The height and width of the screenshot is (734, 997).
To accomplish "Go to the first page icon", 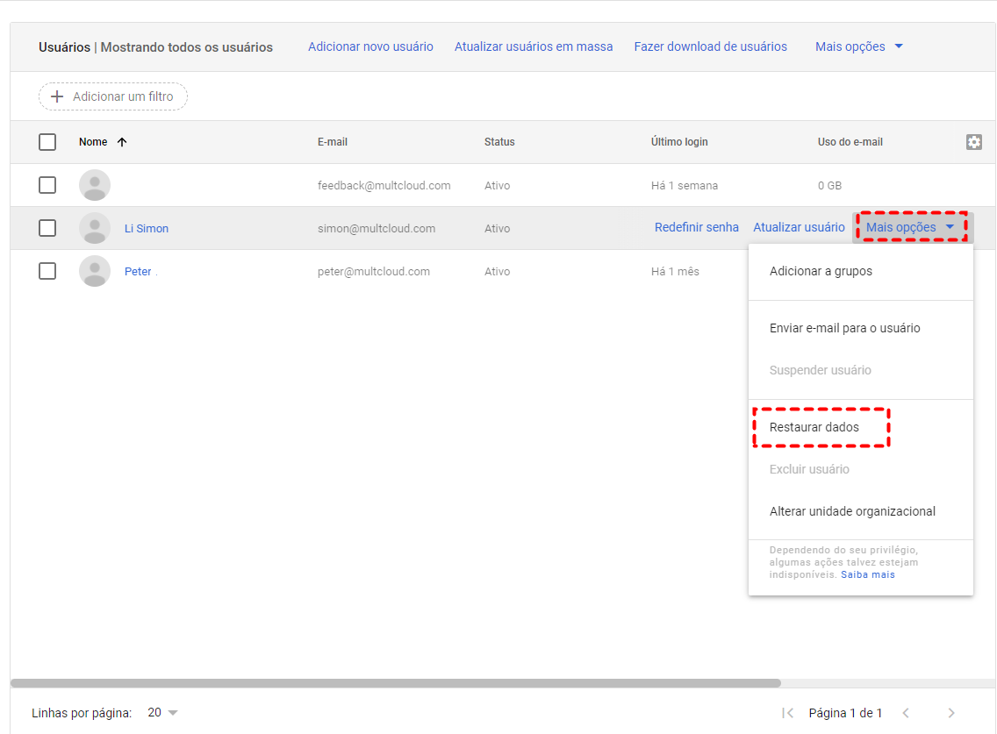I will [787, 713].
